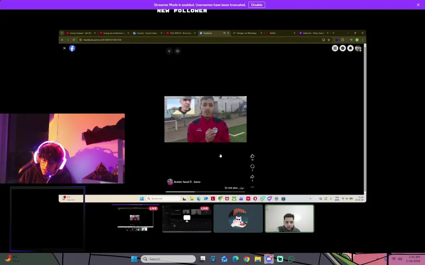Open a new browser tab with plus
The height and width of the screenshot is (265, 425).
click(x=333, y=33)
